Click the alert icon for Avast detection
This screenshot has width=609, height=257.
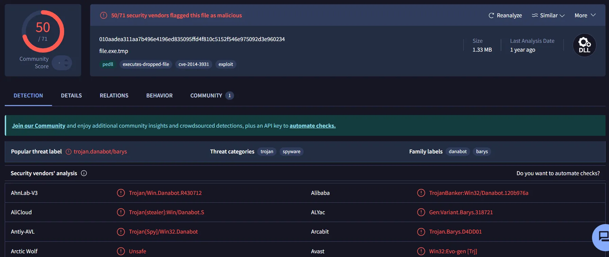click(421, 251)
